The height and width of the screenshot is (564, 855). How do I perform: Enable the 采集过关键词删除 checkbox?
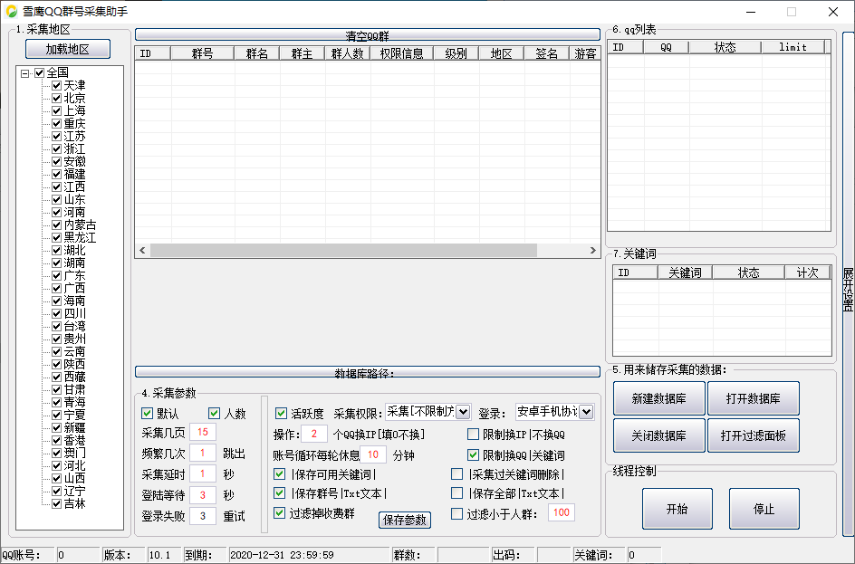457,474
